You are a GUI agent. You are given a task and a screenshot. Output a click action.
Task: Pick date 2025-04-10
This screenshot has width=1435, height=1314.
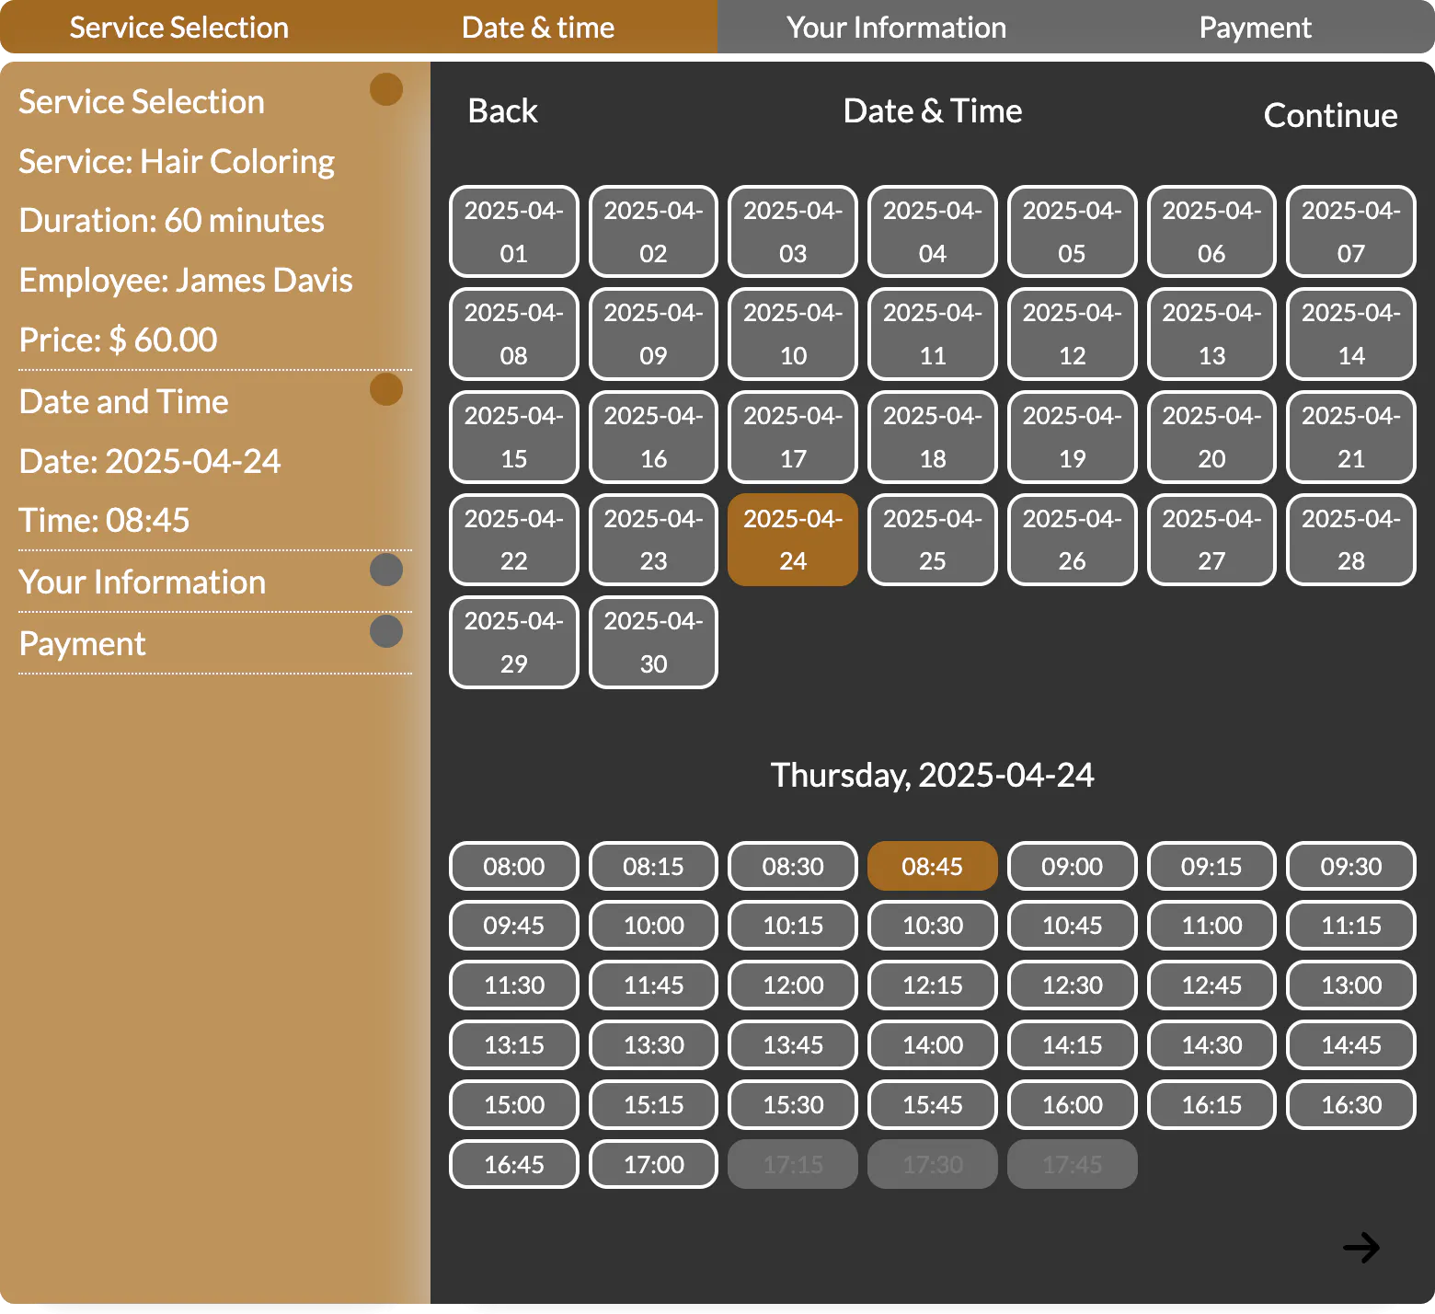(793, 334)
